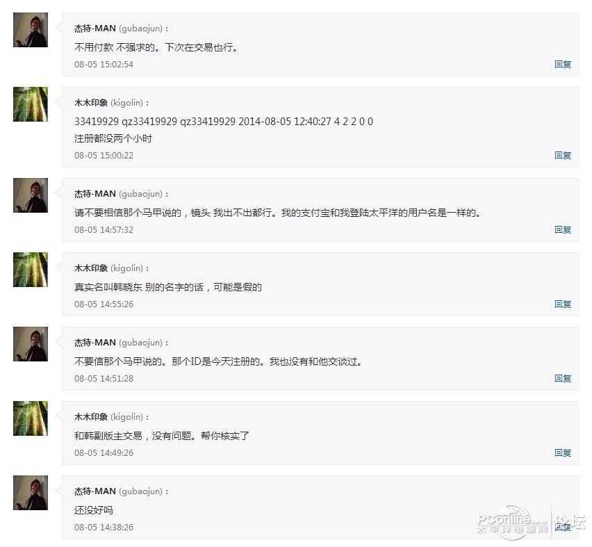This screenshot has height=547, width=592.
Task: Click 木木印象 avatar on 15:00:22 comment
Action: 30,104
